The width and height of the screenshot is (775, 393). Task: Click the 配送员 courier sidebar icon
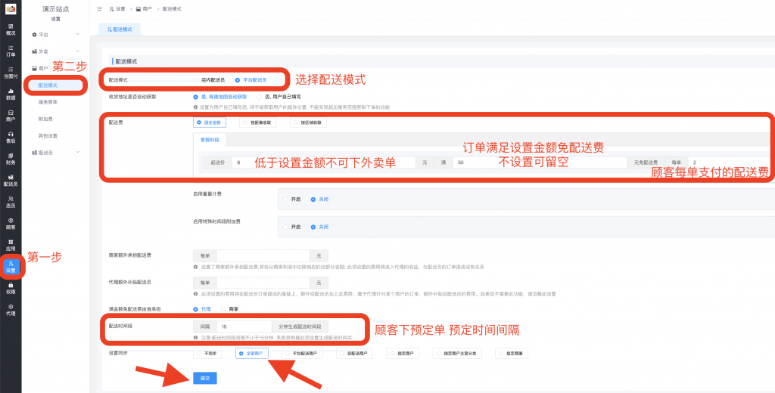pyautogui.click(x=11, y=180)
